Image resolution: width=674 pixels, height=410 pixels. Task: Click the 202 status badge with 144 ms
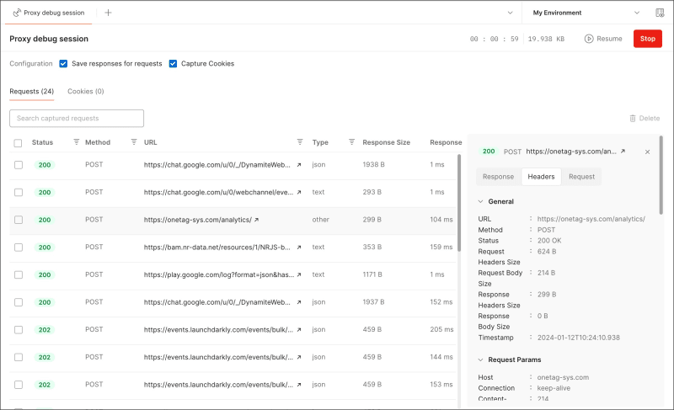tap(45, 357)
